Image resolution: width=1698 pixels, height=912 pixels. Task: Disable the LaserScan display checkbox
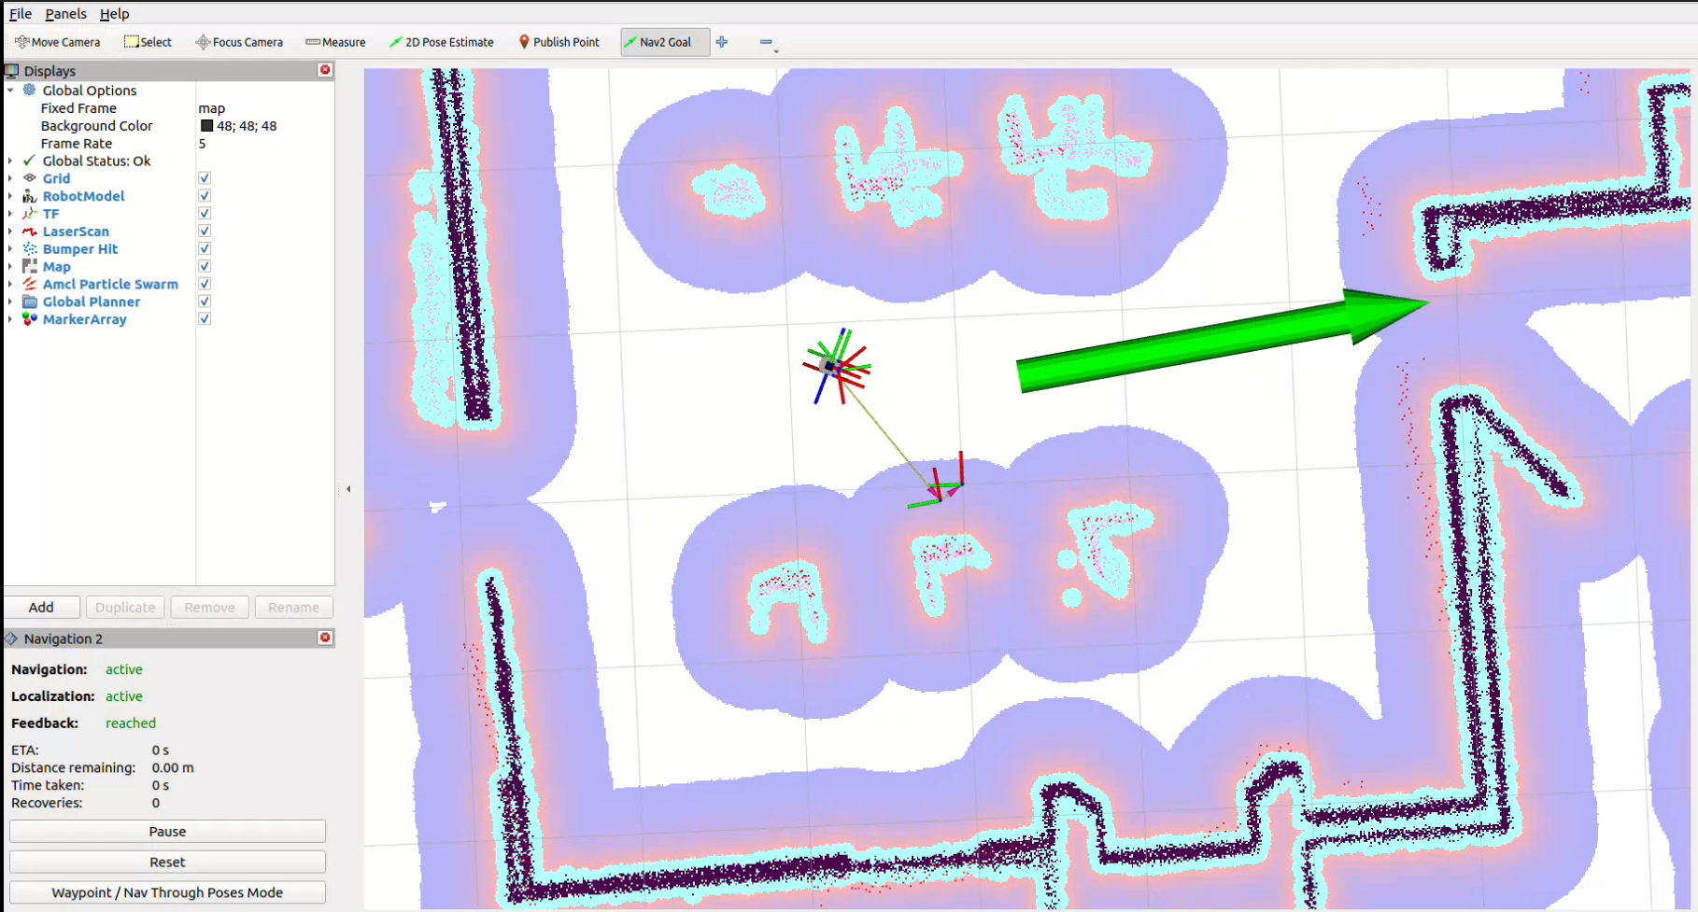[204, 231]
